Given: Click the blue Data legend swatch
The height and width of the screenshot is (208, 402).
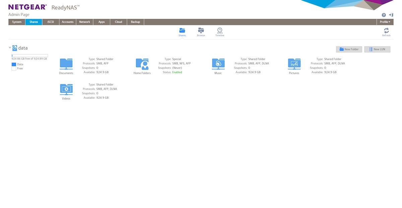Looking at the screenshot, I should pyautogui.click(x=14, y=64).
